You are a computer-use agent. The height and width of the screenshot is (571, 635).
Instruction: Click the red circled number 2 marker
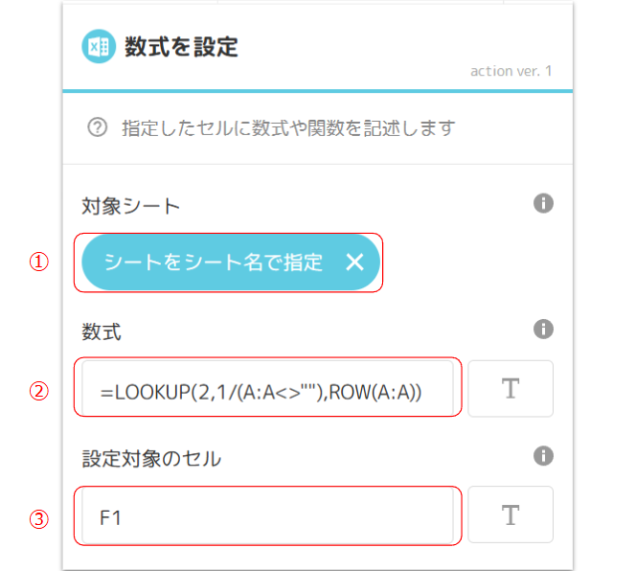tap(39, 391)
